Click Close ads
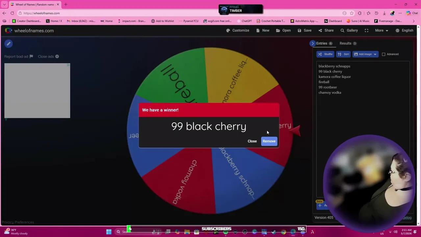 48,57
